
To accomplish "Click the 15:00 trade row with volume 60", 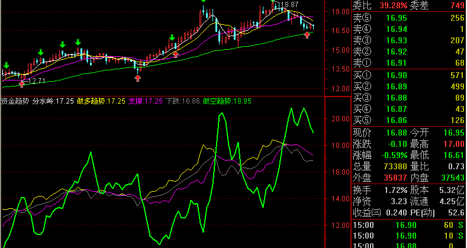I will (409, 225).
